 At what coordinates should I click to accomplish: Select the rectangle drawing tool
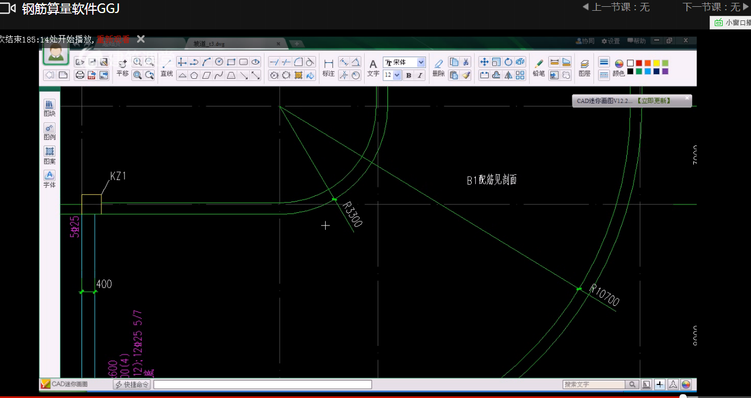coord(231,62)
